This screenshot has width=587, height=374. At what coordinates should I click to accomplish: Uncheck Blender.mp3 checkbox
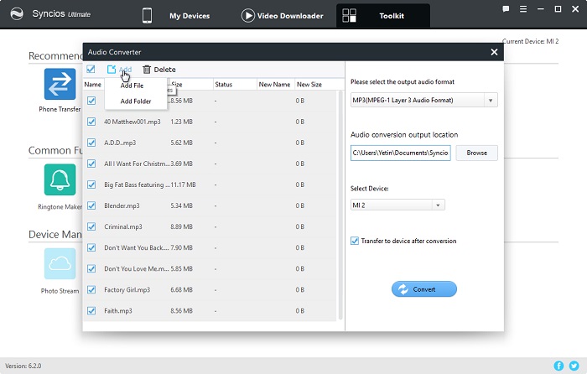point(91,205)
